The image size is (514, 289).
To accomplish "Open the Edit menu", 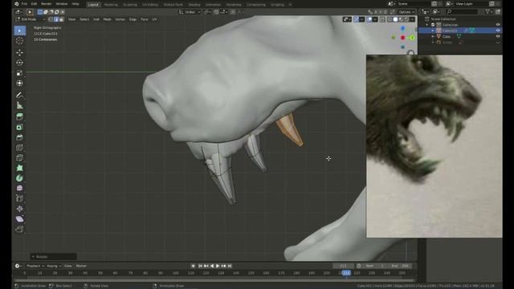I will point(34,4).
